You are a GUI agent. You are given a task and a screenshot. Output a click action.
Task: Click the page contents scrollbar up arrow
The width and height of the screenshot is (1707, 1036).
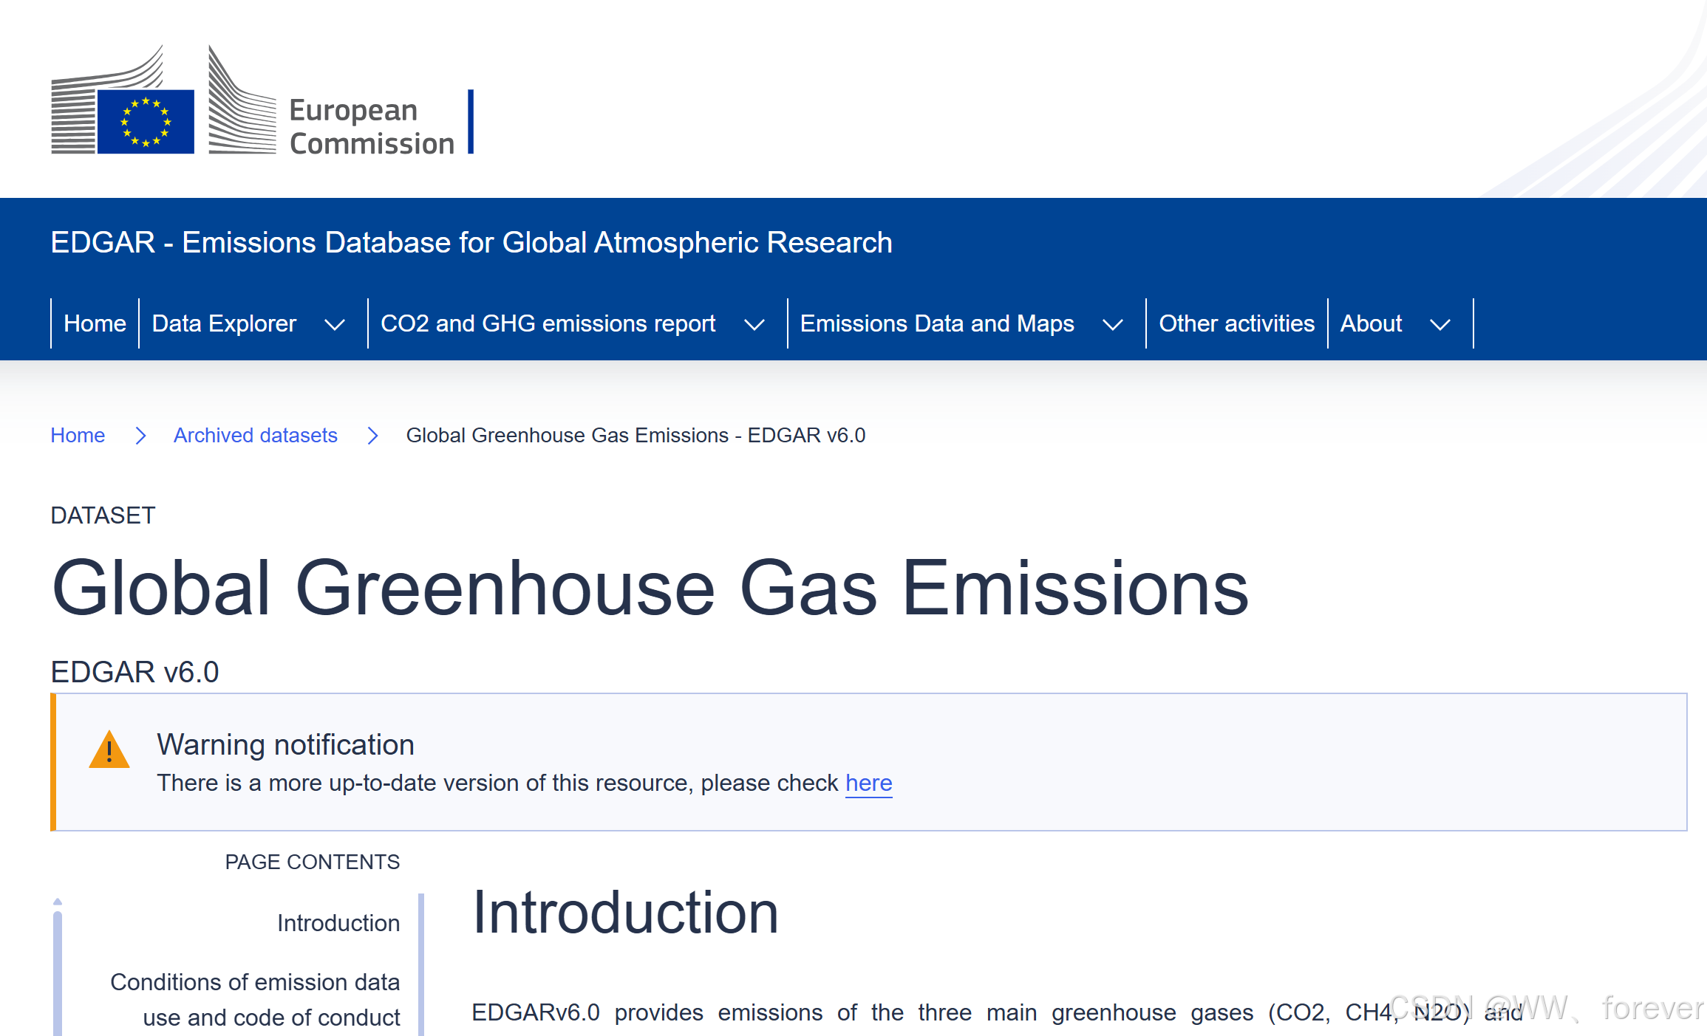[x=58, y=902]
